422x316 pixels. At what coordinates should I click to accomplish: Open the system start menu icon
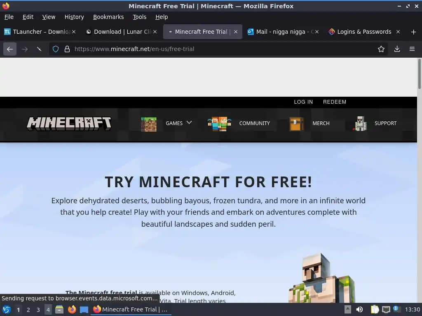(x=7, y=309)
